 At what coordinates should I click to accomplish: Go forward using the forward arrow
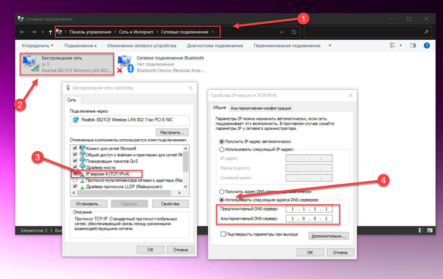pyautogui.click(x=34, y=32)
